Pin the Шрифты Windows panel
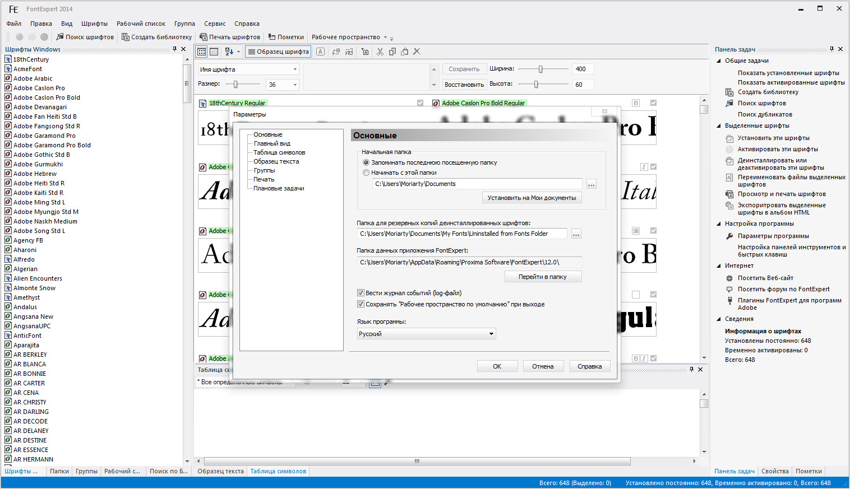The image size is (850, 489). pos(174,49)
